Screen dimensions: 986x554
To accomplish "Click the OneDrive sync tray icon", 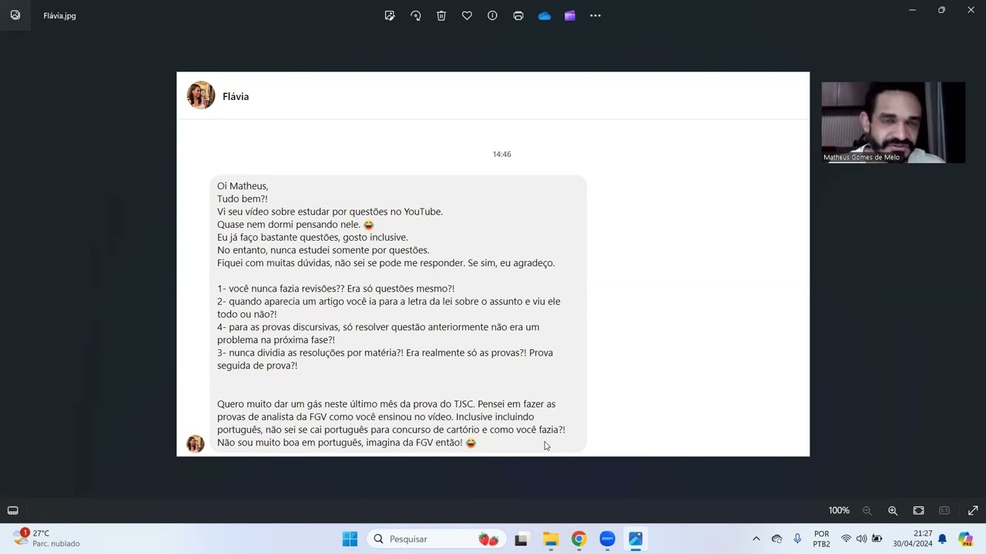I will pos(776,539).
